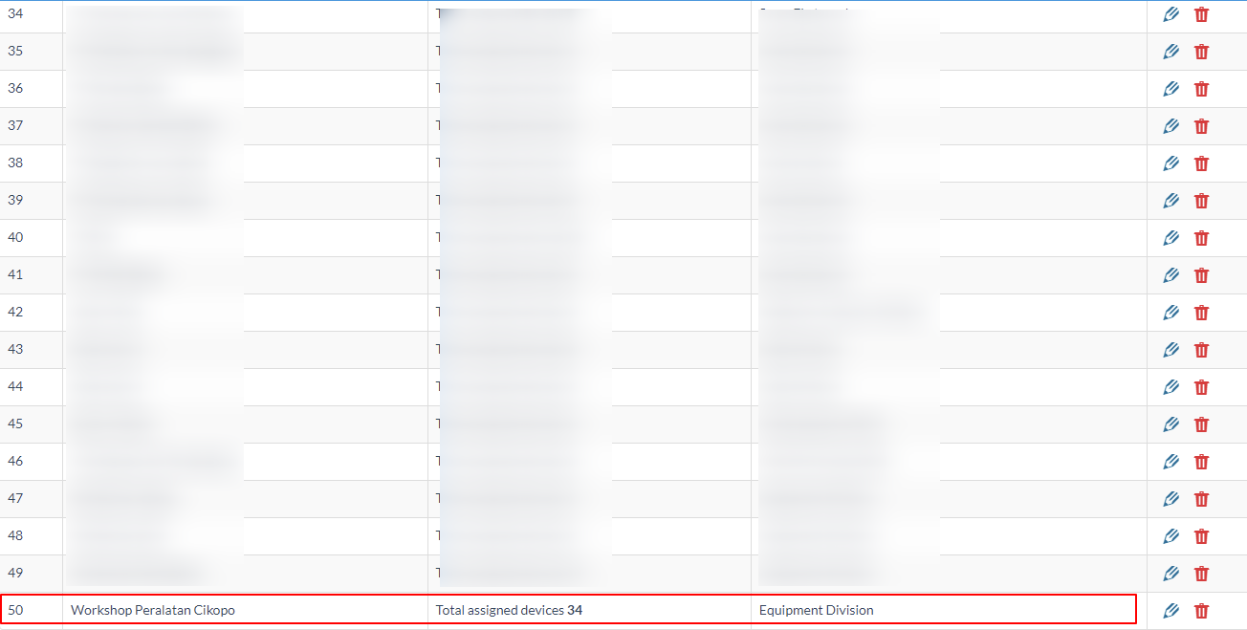Edit row 39 using the pencil icon
This screenshot has width=1247, height=630.
tap(1170, 201)
